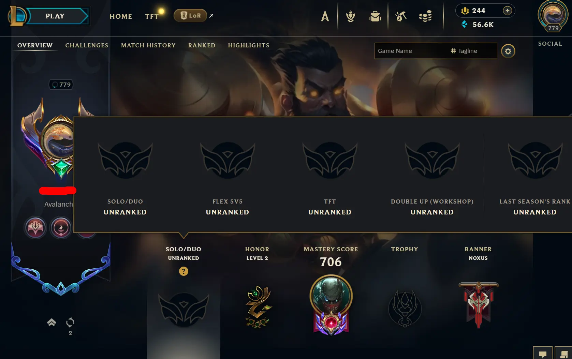Open the LoR external launcher

[x=190, y=16]
